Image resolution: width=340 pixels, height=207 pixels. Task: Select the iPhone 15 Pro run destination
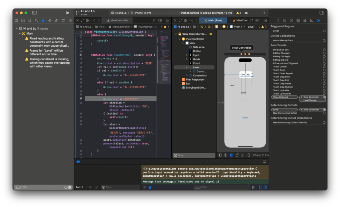[142, 13]
